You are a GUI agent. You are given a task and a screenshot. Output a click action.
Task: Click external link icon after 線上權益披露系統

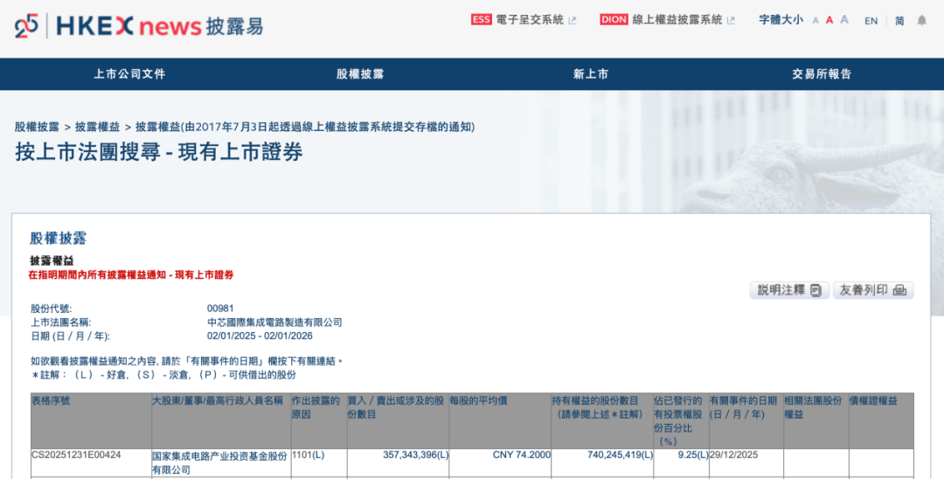coord(731,20)
